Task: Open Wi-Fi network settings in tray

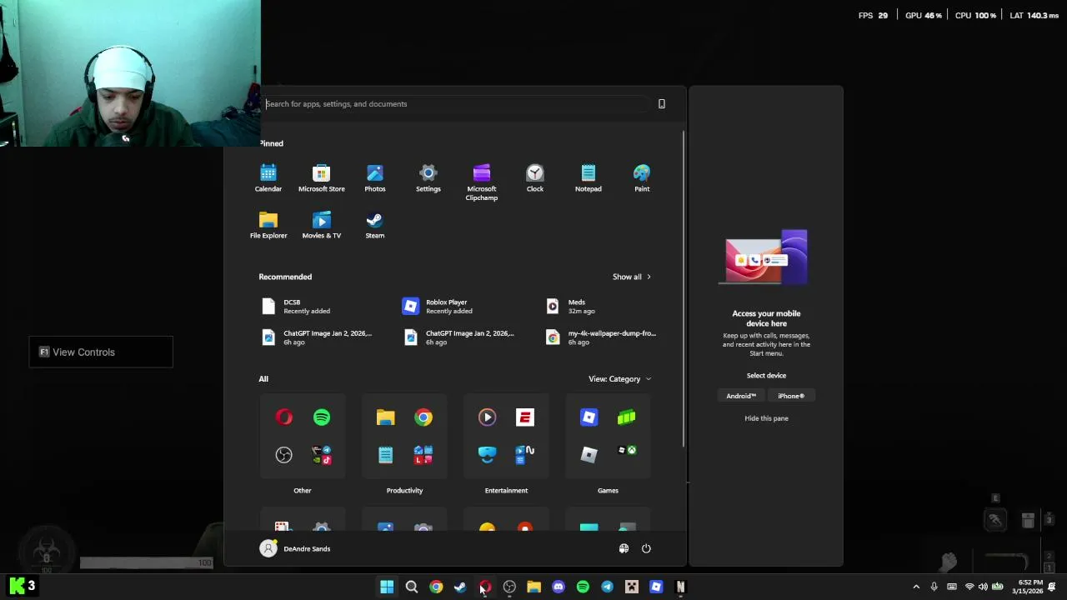Action: [x=969, y=587]
